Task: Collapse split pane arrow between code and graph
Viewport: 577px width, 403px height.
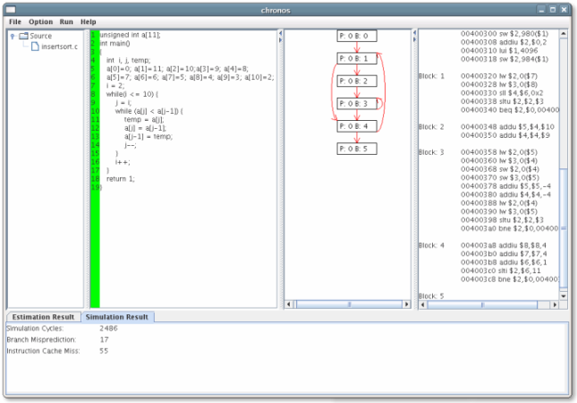Action: [280, 33]
